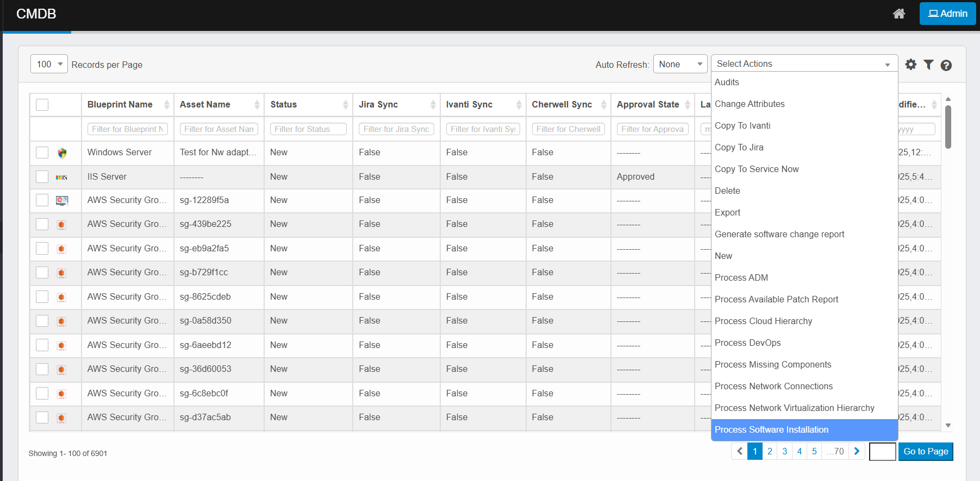The image size is (980, 481).
Task: Collapse the Select Actions dropdown
Action: [x=803, y=64]
